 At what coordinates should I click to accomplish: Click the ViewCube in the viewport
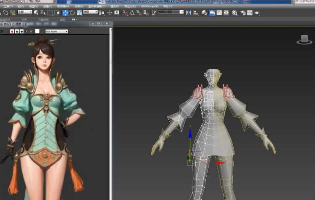point(304,39)
